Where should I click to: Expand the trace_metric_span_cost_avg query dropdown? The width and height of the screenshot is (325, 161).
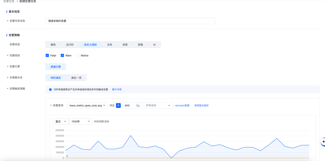[88, 105]
